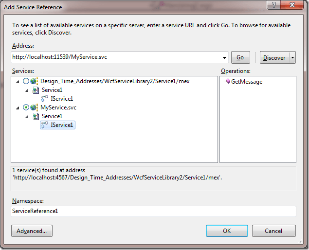The height and width of the screenshot is (250, 309).
Task: Collapse the MyService.svc tree node
Action: [18, 107]
